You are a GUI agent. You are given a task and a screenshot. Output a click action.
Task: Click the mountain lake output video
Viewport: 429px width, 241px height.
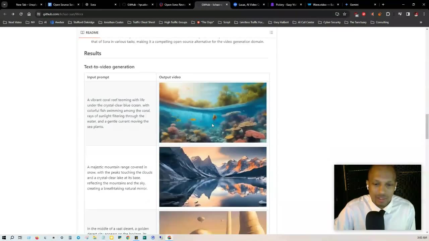(x=213, y=177)
